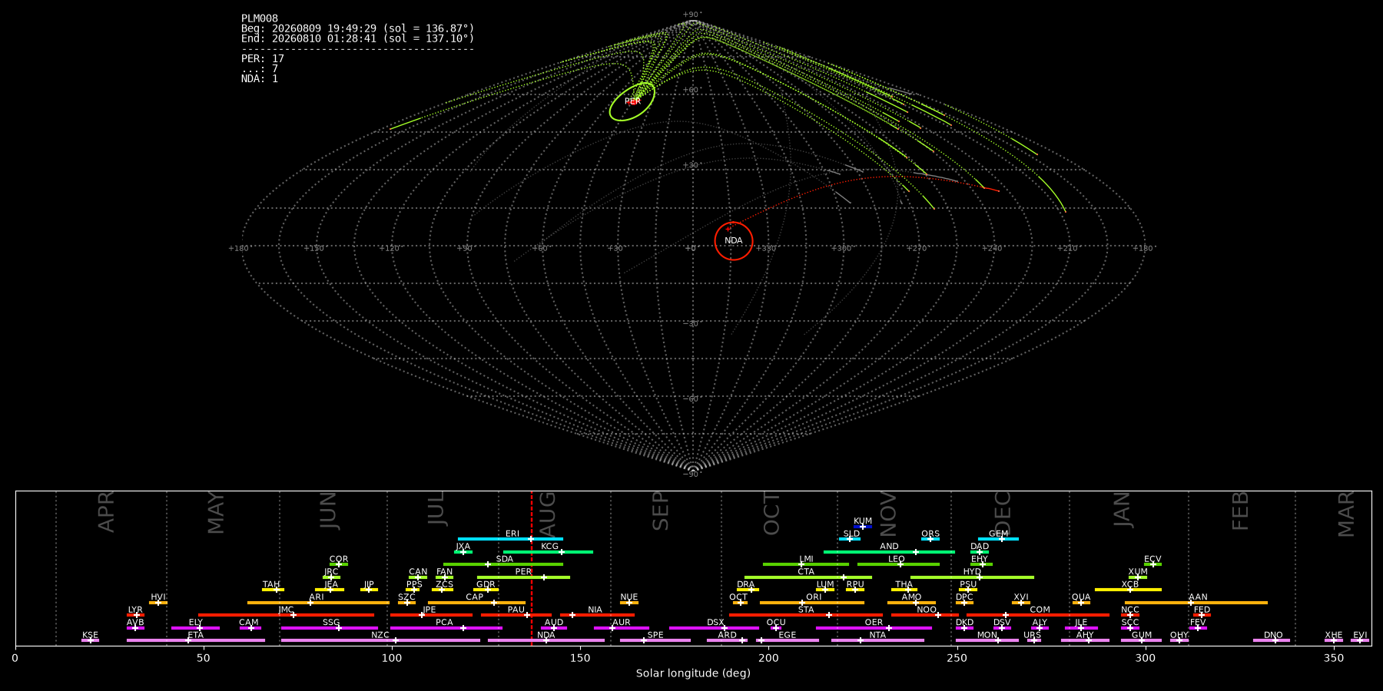This screenshot has width=1383, height=691.
Task: Select the ORI orange shower bar
Action: coord(812,603)
